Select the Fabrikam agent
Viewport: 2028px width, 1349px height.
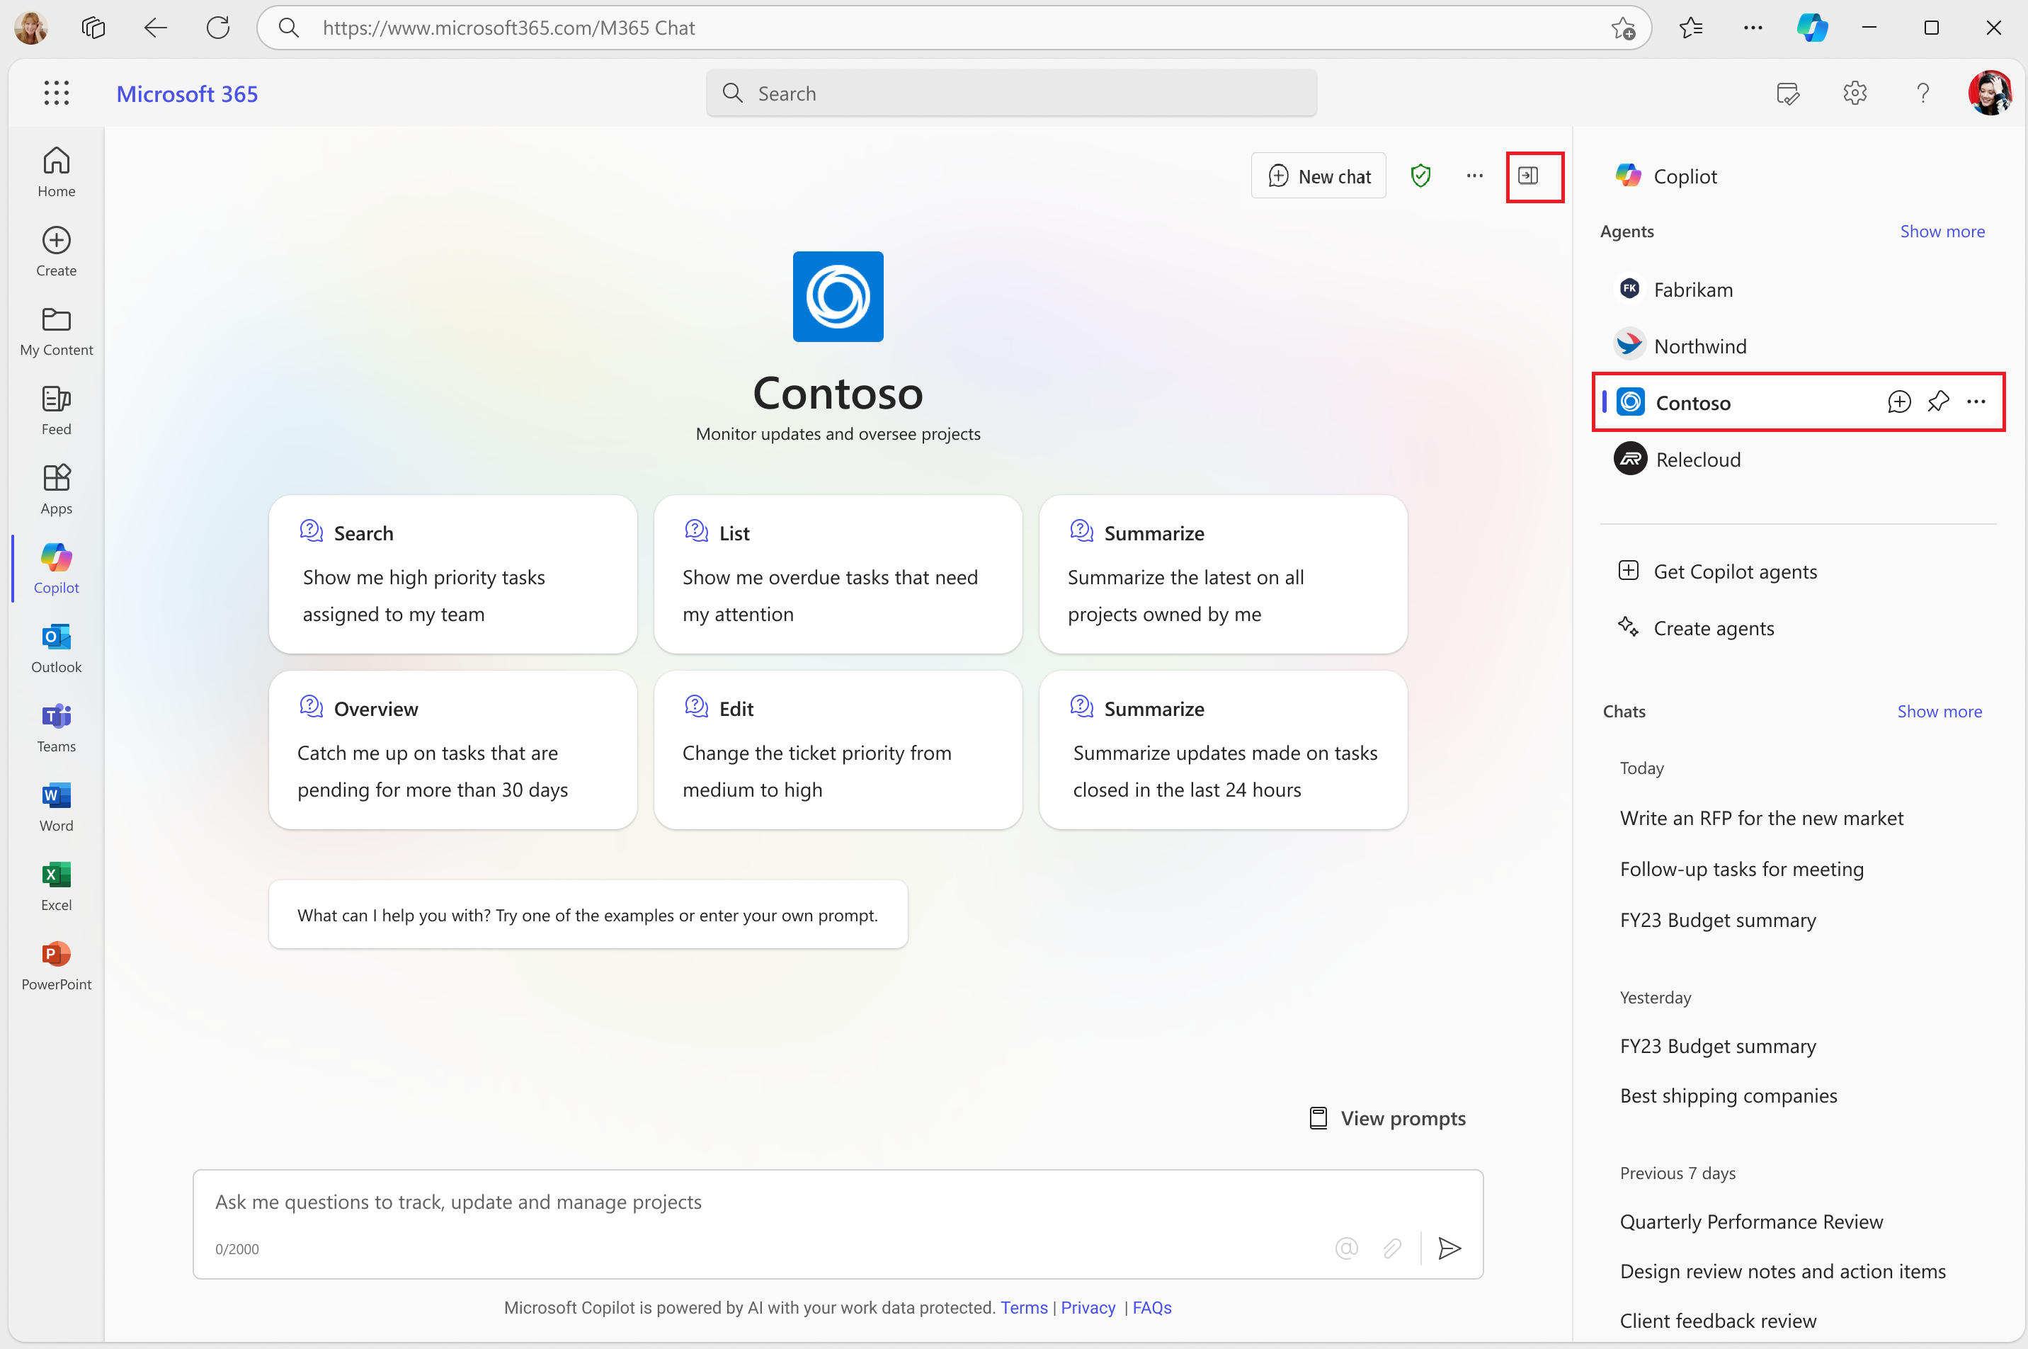1692,290
